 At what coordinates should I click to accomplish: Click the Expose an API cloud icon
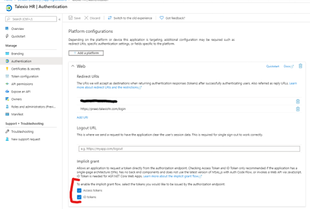(x=7, y=91)
